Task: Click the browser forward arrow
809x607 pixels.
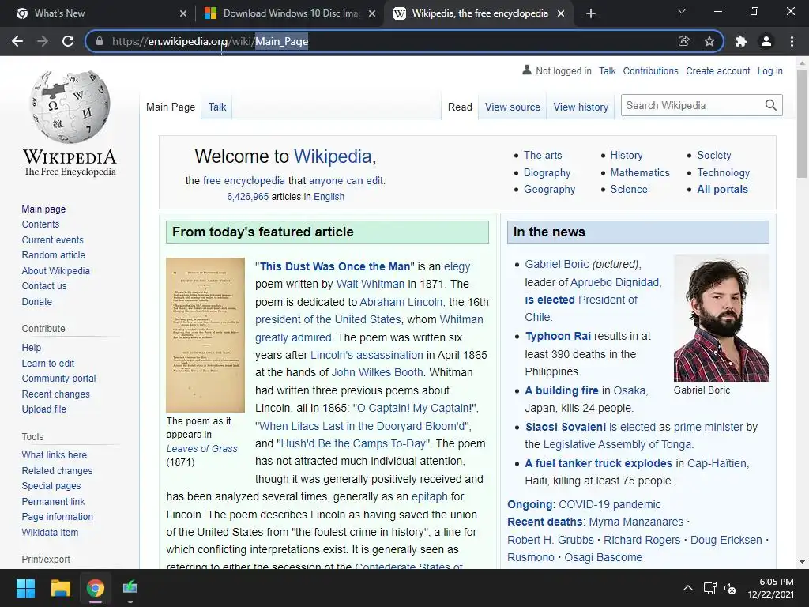Action: click(x=43, y=41)
